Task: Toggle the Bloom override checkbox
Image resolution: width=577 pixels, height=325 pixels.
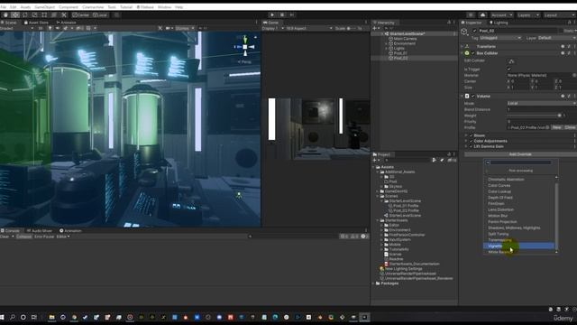Action: pos(471,135)
